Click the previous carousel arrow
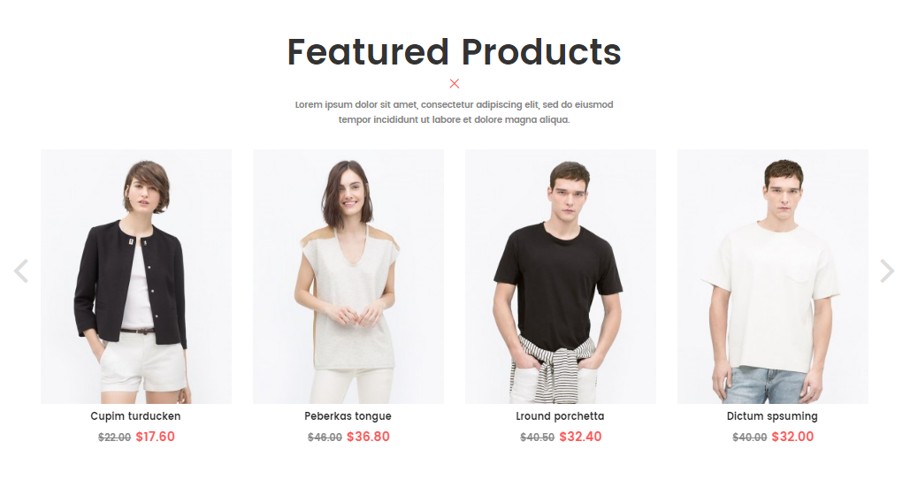 pos(21,271)
